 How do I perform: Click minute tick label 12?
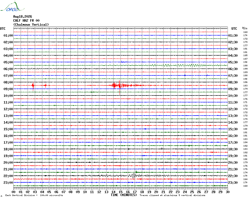99,192
